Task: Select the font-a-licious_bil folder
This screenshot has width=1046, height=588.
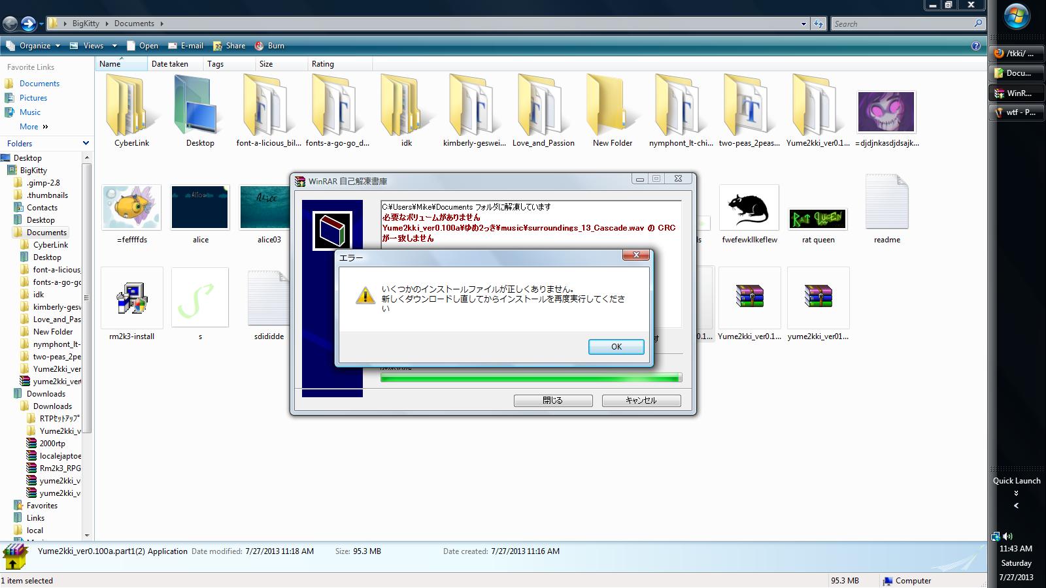Action: point(269,104)
